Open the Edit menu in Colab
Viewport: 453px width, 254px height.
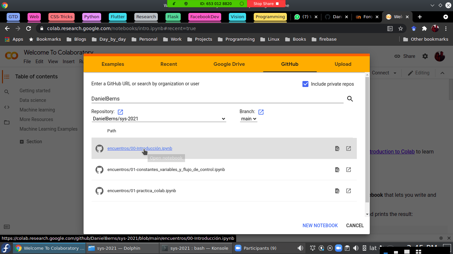point(39,62)
